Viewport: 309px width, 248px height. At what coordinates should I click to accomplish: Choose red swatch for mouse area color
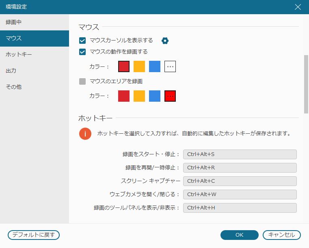(x=124, y=96)
